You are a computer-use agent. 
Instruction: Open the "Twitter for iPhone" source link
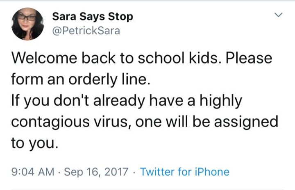click(184, 172)
